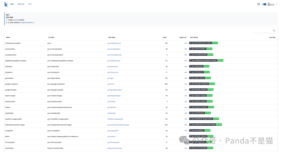Click k8s.gcr.io/autoscaling passing status badge
282x152 pixels.
tap(201, 148)
